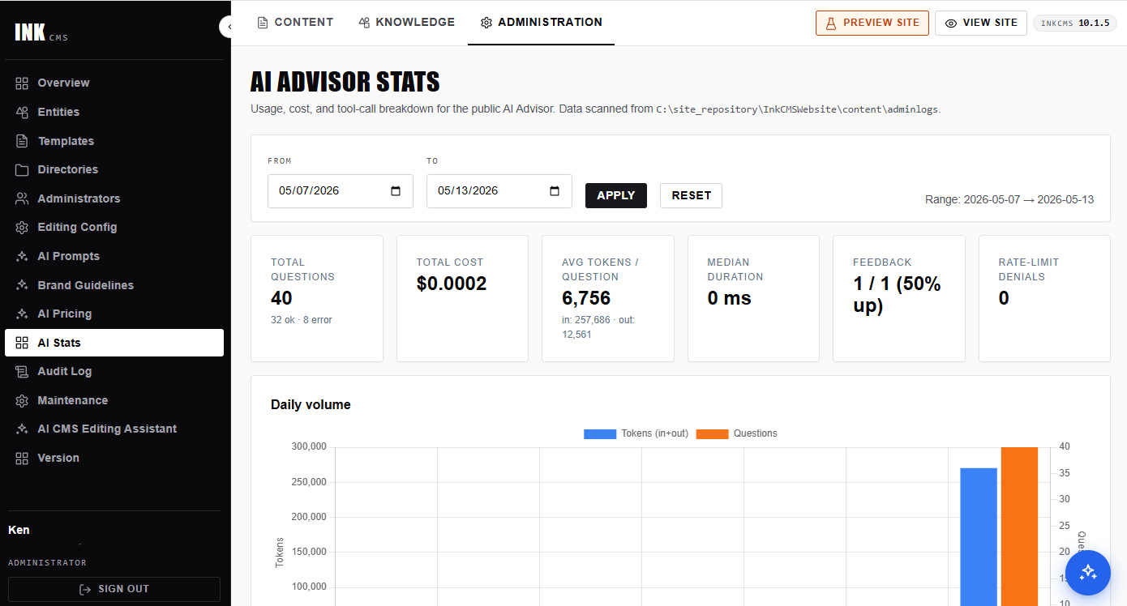
Task: Open Brand Guidelines page
Action: click(114, 285)
